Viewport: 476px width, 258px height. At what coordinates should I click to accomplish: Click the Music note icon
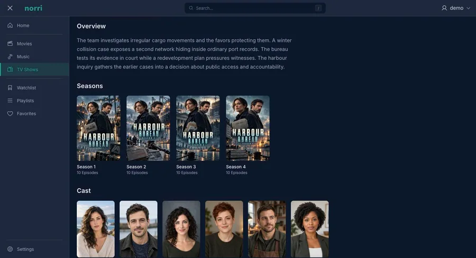tap(10, 57)
